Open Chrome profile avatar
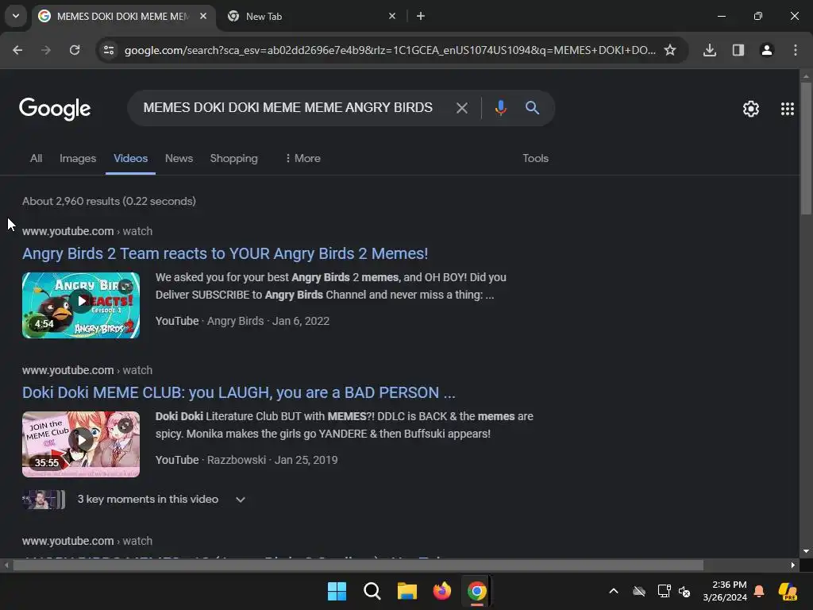813x610 pixels. click(767, 50)
